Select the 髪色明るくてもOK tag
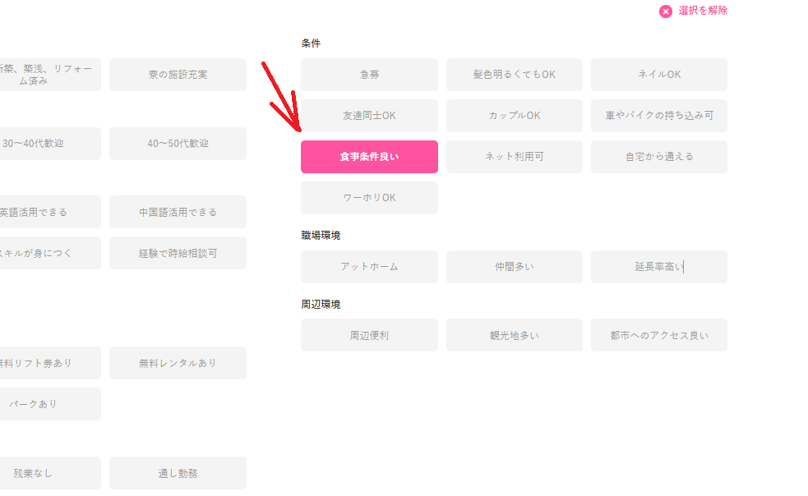Image resolution: width=808 pixels, height=496 pixels. (x=515, y=75)
